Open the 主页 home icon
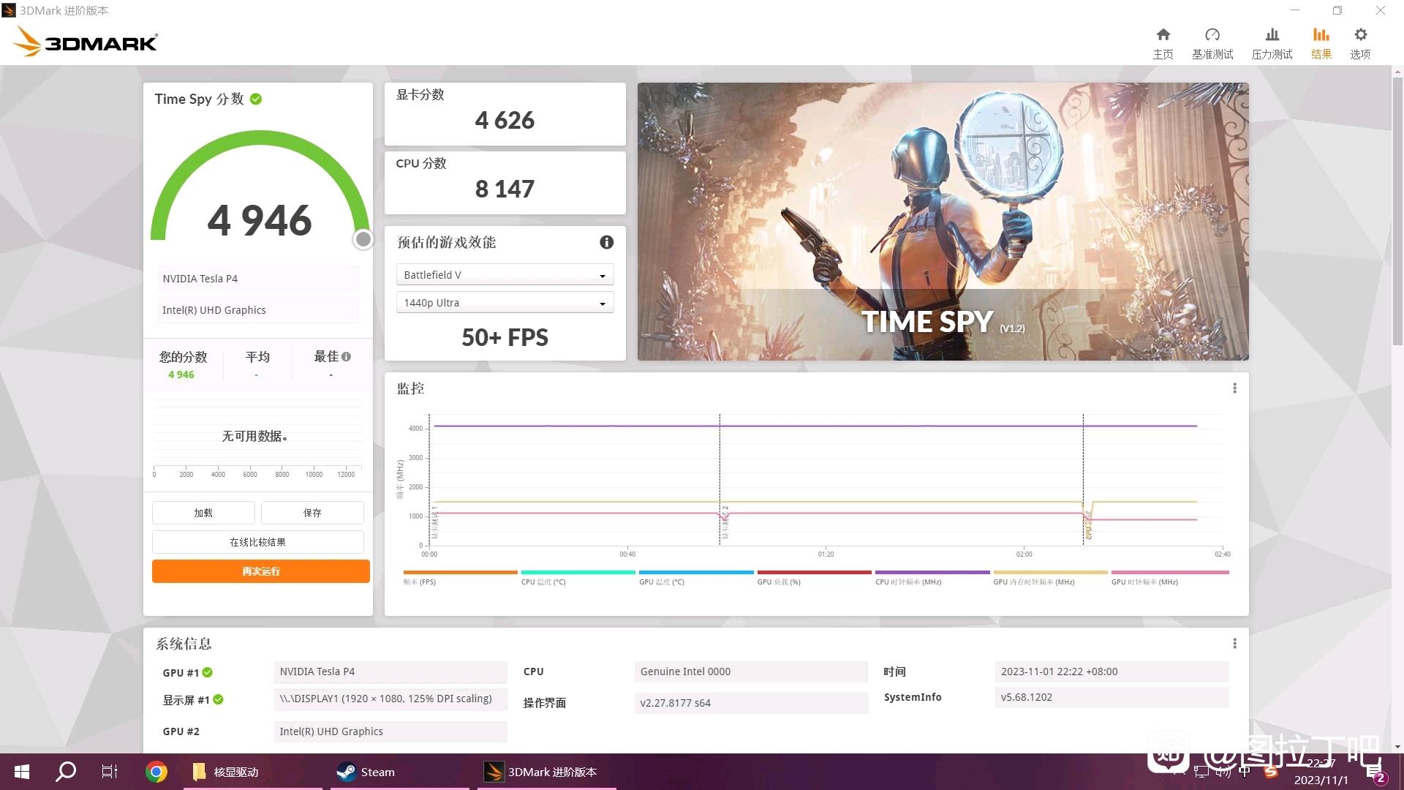Viewport: 1404px width, 790px height. (x=1163, y=34)
